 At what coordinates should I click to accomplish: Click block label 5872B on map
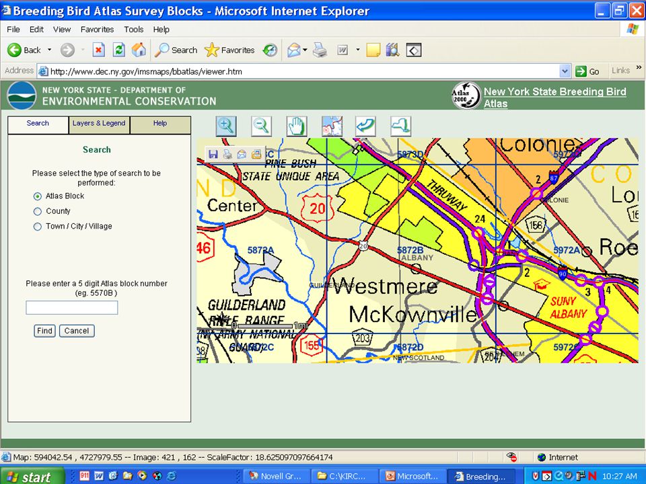410,250
